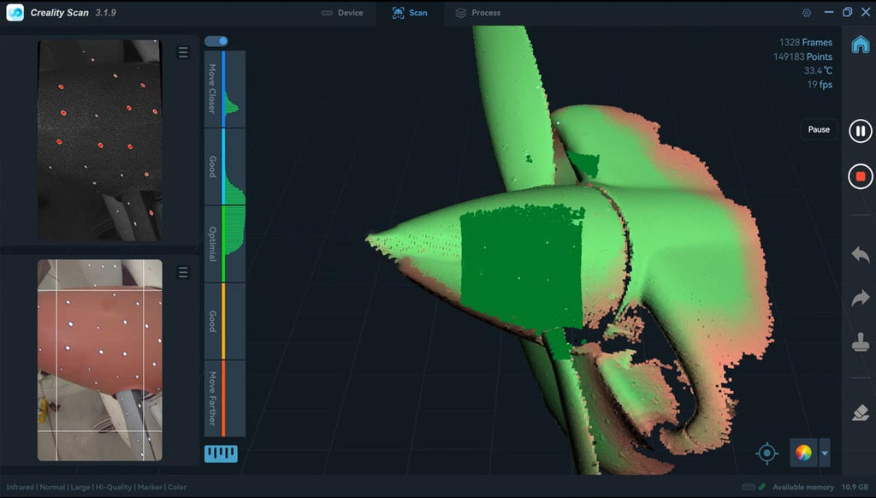Open the infrared camera preview menu
The image size is (876, 498).
pyautogui.click(x=183, y=53)
